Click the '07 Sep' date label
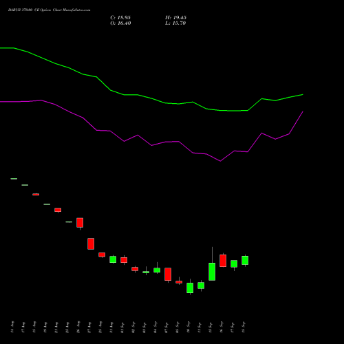The width and height of the screenshot is (344, 344). 166,327
